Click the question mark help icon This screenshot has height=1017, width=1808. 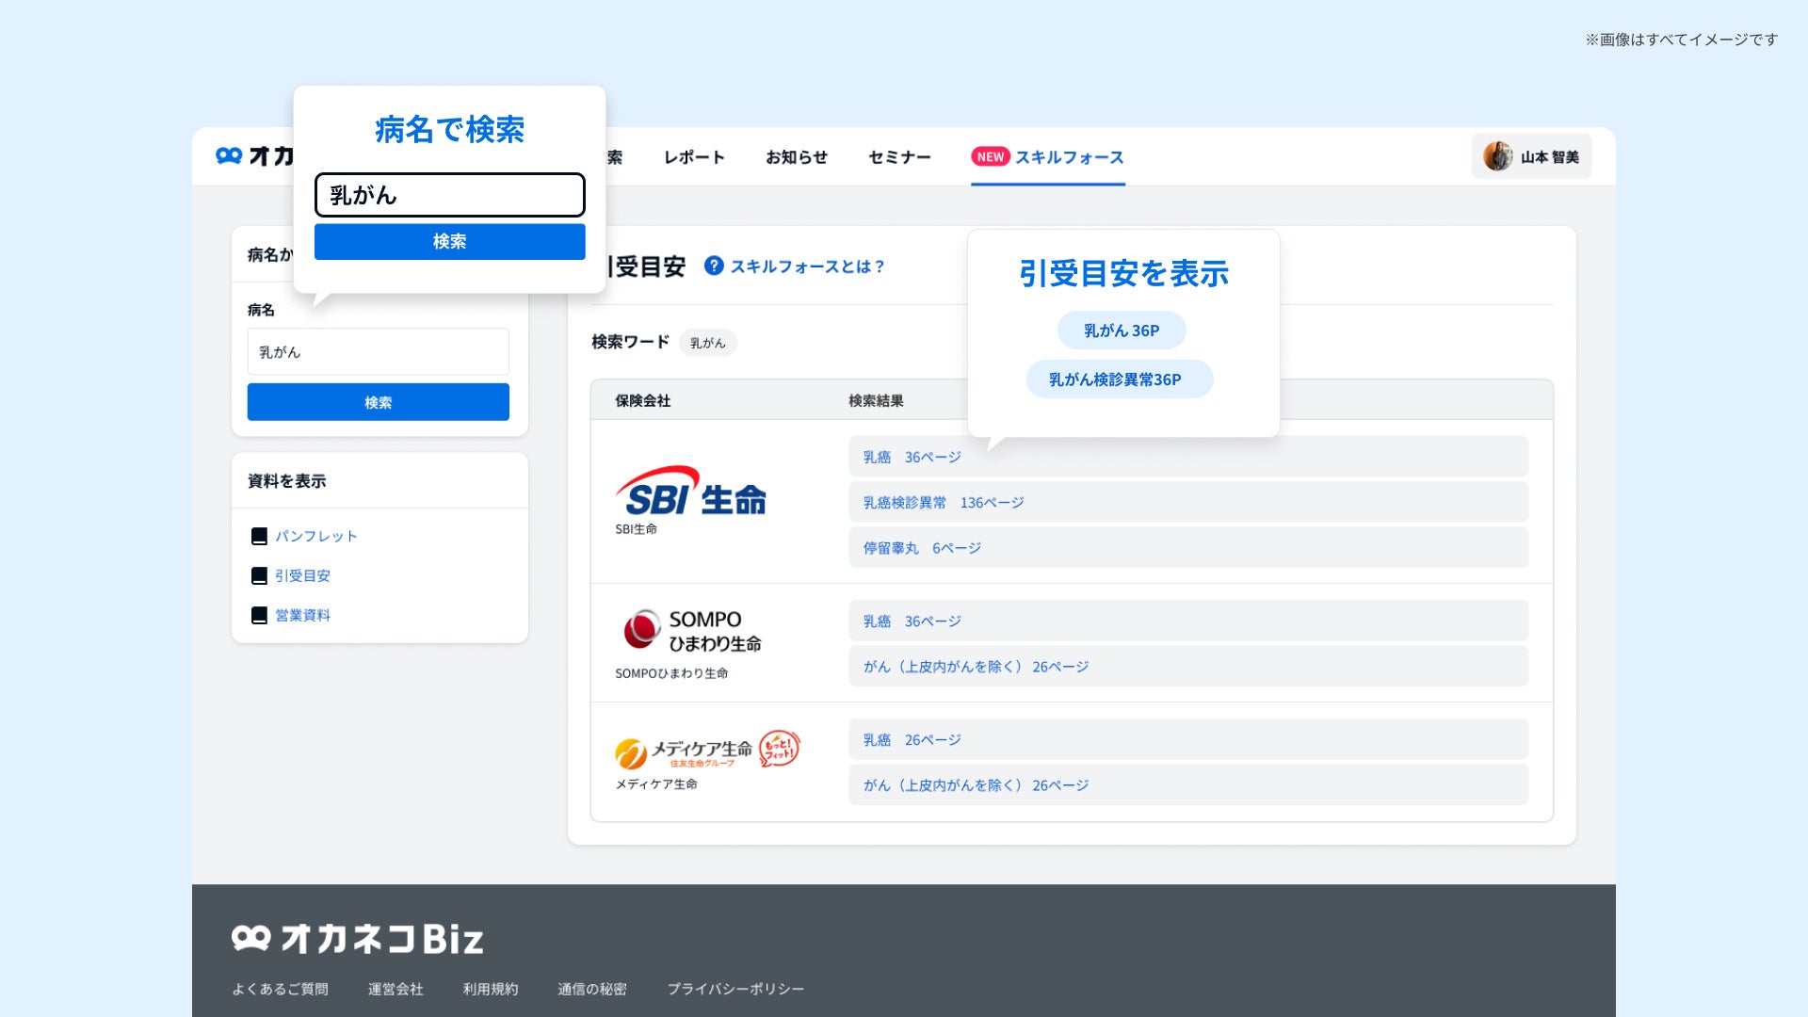(x=714, y=266)
